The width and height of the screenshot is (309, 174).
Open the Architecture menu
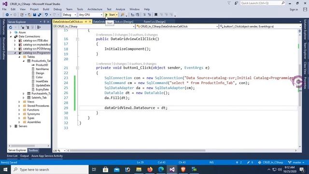(95, 9)
